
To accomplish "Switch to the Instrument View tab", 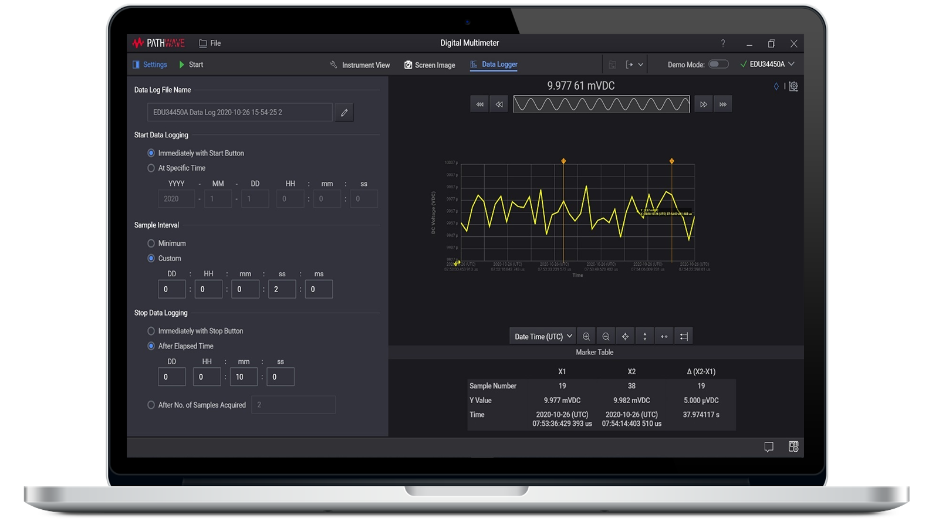I will point(359,65).
